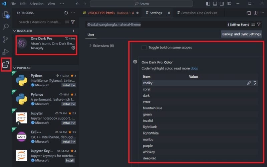Screen dimensions: 267x167
Task: Open editor more actions ellipsis
Action: [x=262, y=13]
